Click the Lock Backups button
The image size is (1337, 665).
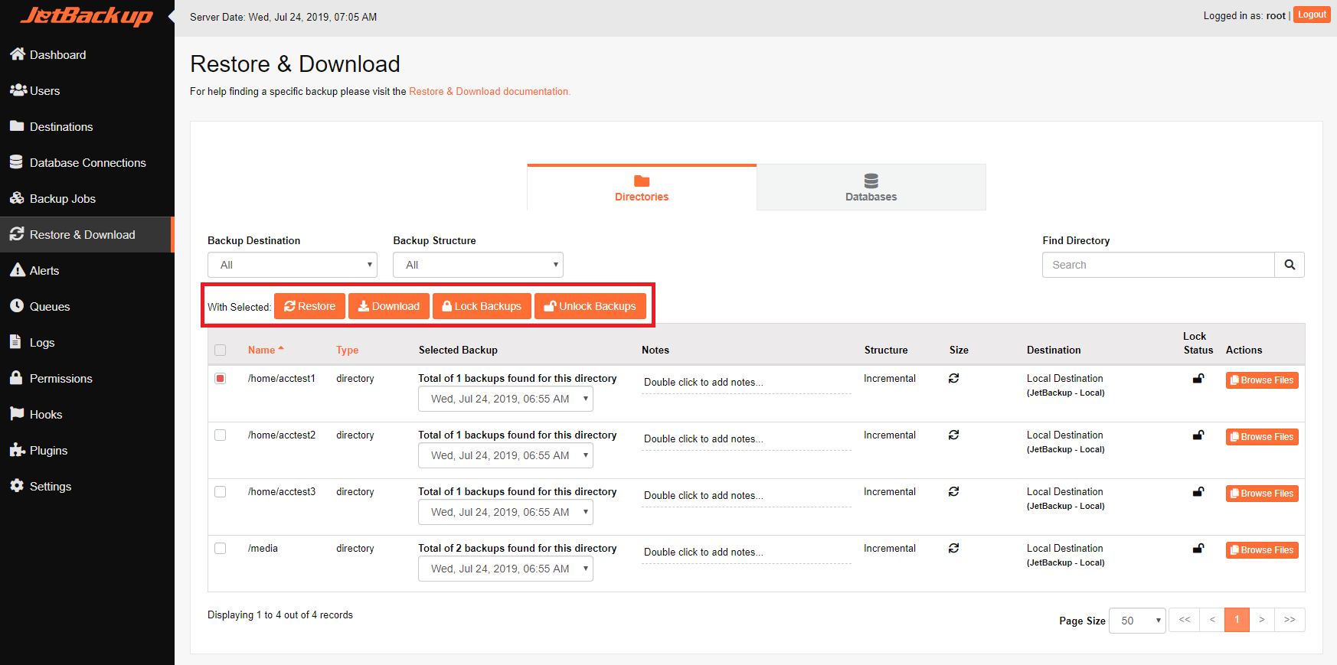(482, 306)
